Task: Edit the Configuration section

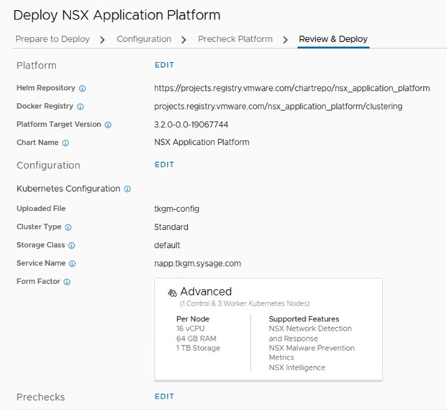Action: click(x=164, y=164)
